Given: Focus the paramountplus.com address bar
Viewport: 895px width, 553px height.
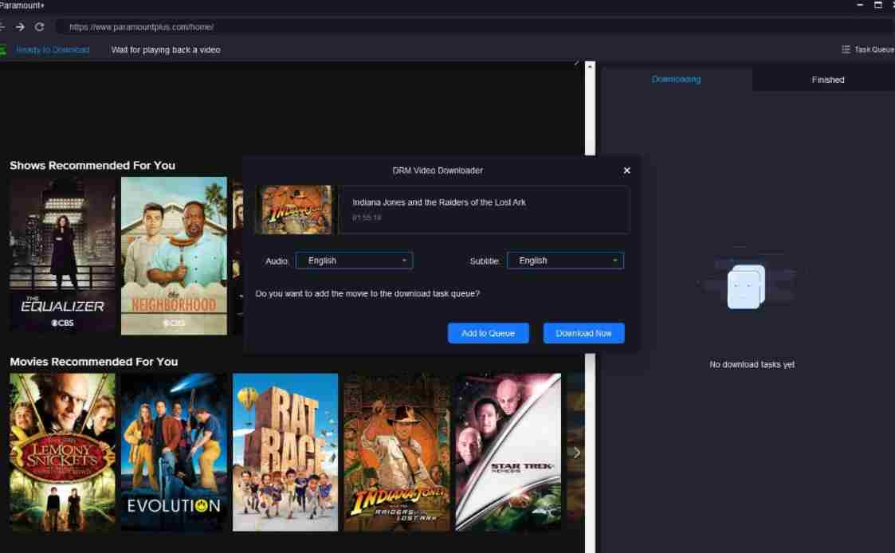Looking at the screenshot, I should click(x=473, y=27).
